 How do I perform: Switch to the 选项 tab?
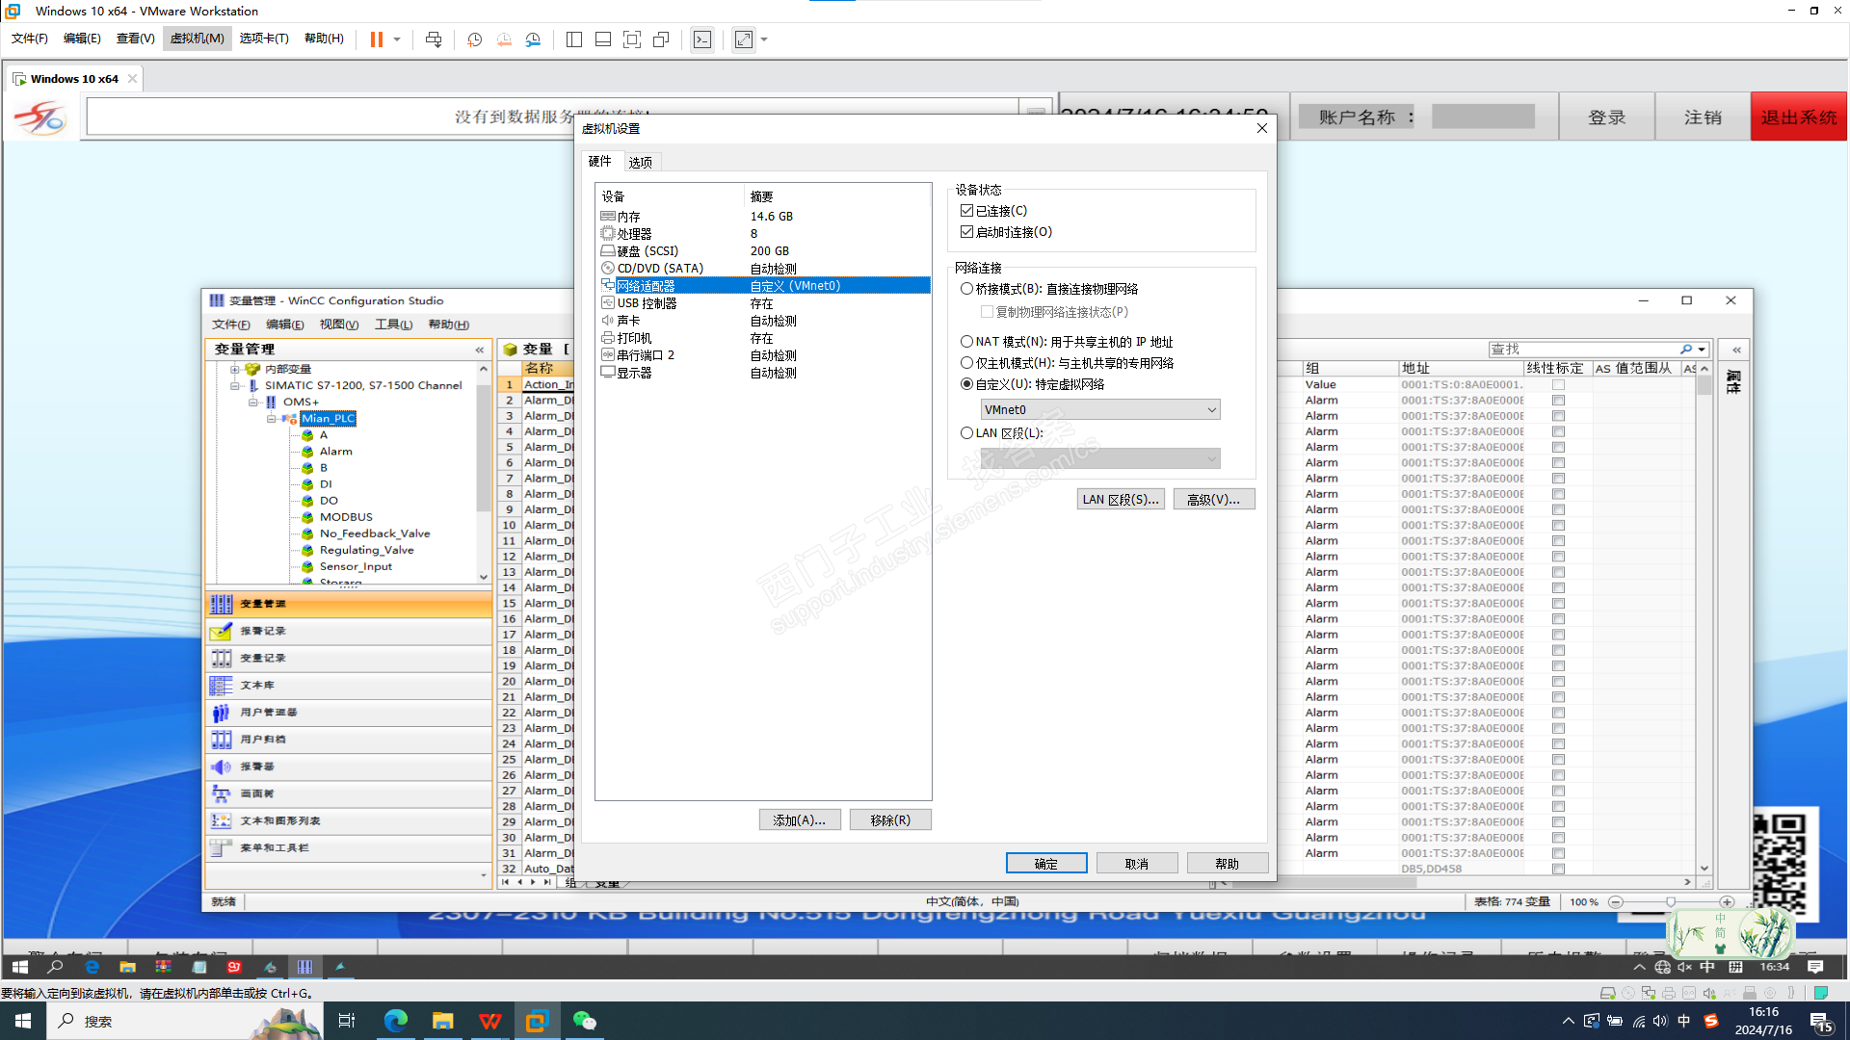click(x=641, y=162)
